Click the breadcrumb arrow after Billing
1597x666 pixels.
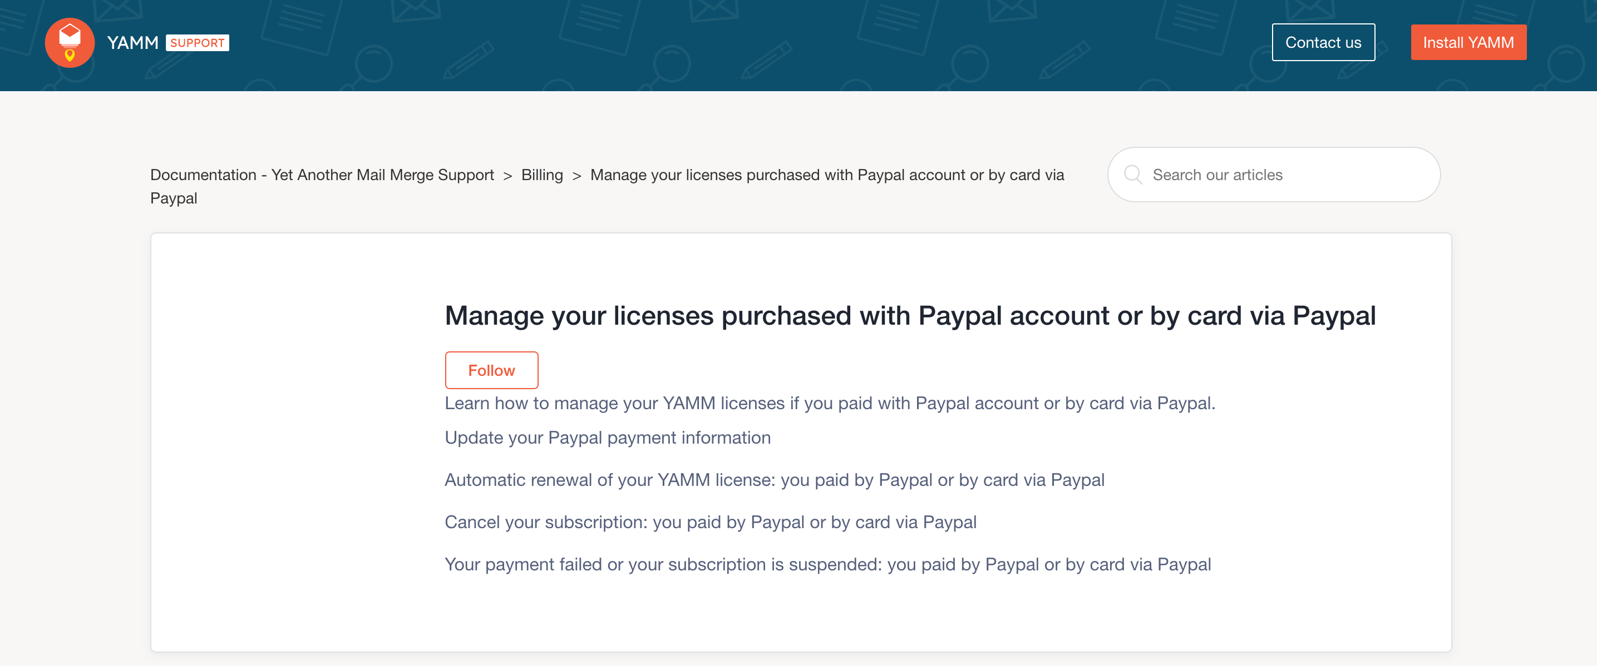point(576,176)
